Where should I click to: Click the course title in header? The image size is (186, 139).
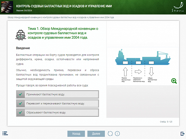[64, 6]
